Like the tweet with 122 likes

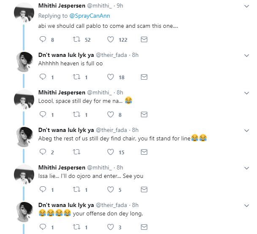pos(111,40)
